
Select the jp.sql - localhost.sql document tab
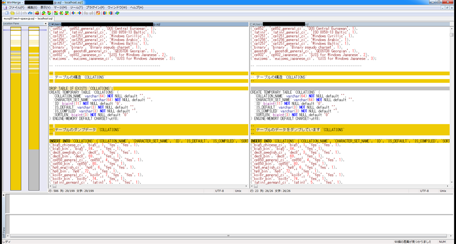point(28,19)
